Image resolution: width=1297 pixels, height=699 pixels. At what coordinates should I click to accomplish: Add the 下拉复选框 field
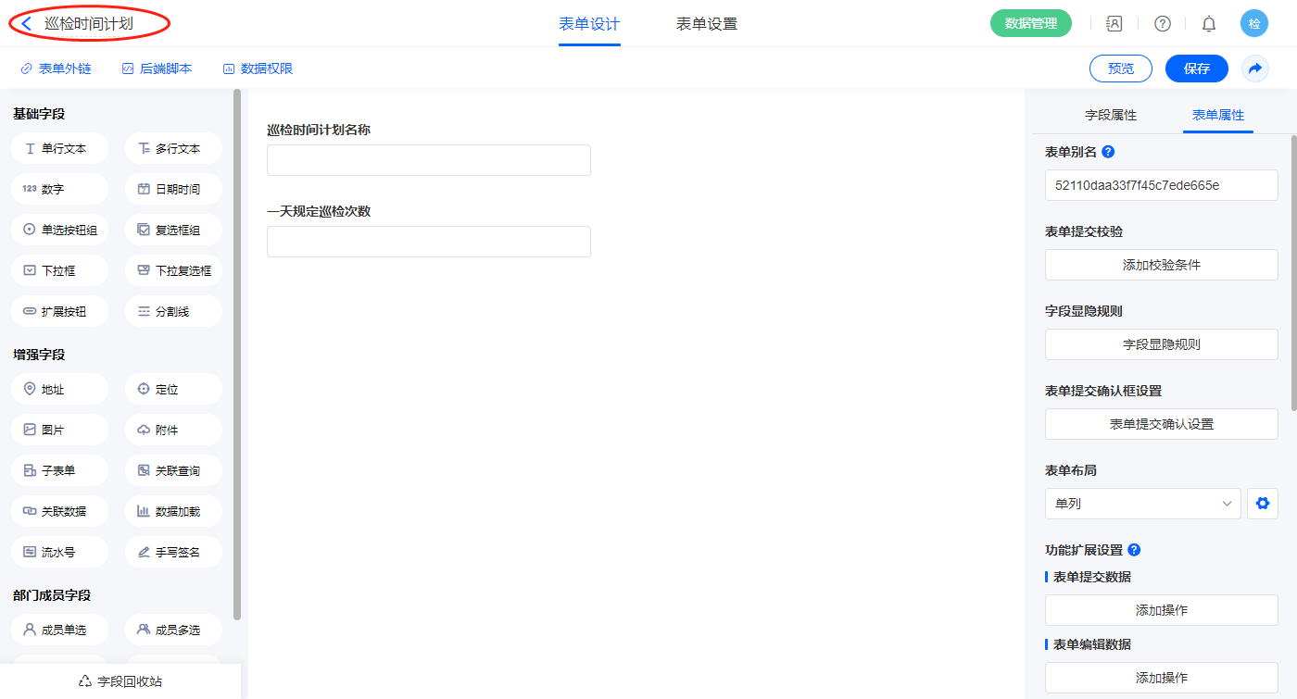pyautogui.click(x=173, y=270)
